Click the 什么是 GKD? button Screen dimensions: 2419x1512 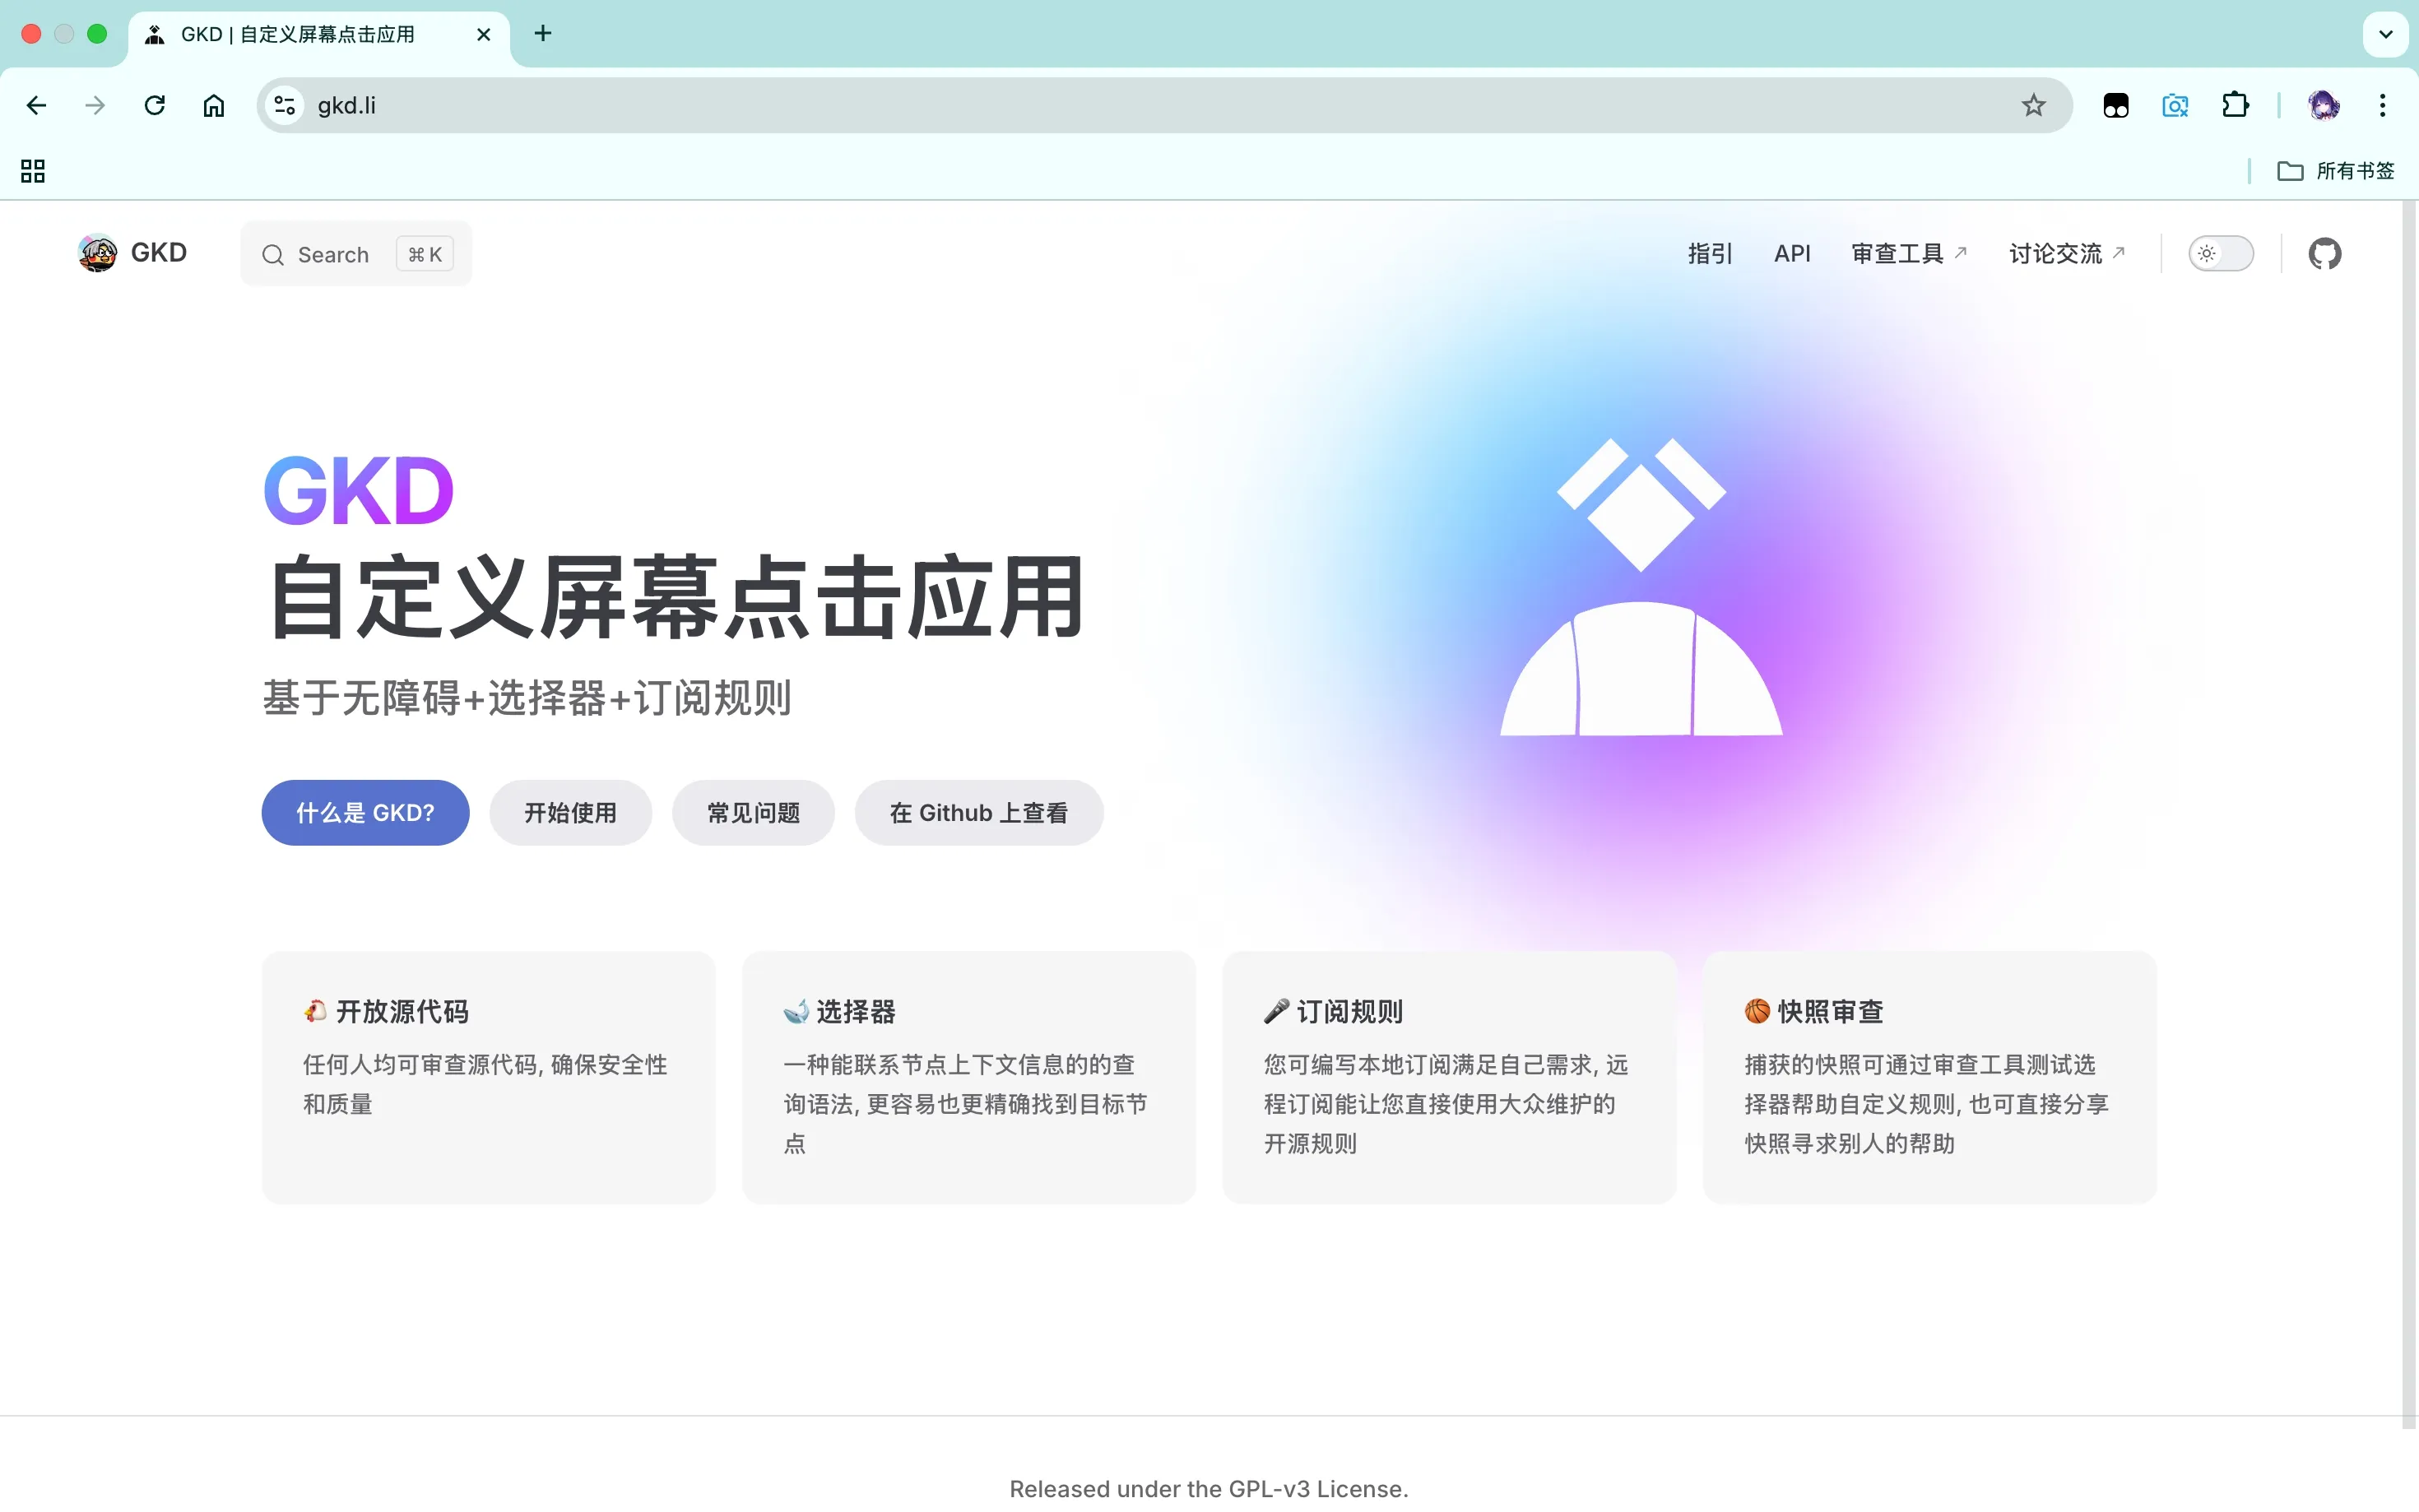365,813
